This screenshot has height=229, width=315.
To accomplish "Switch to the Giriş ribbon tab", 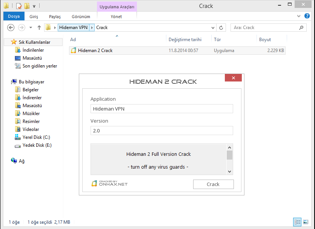I will click(x=34, y=17).
